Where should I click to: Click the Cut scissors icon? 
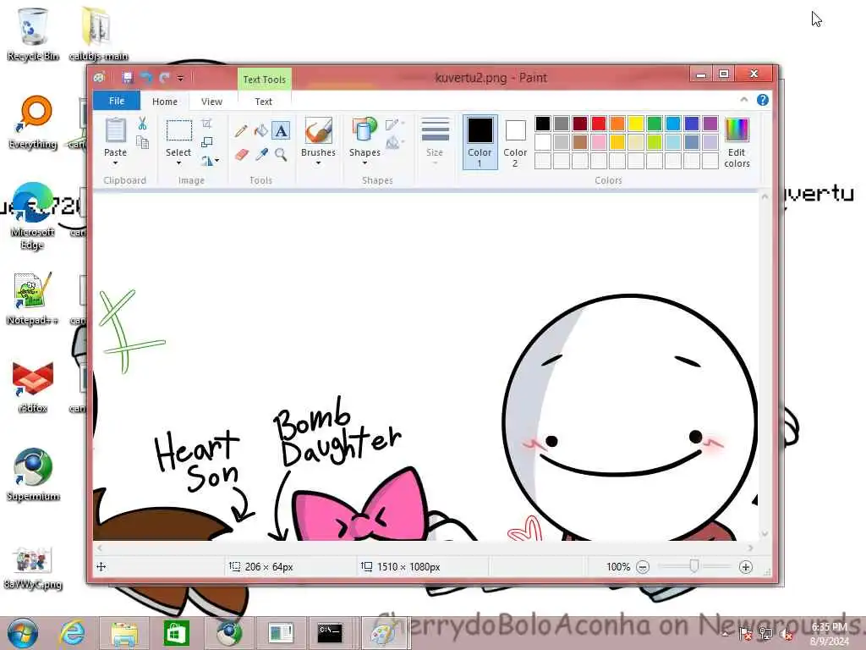[x=142, y=124]
